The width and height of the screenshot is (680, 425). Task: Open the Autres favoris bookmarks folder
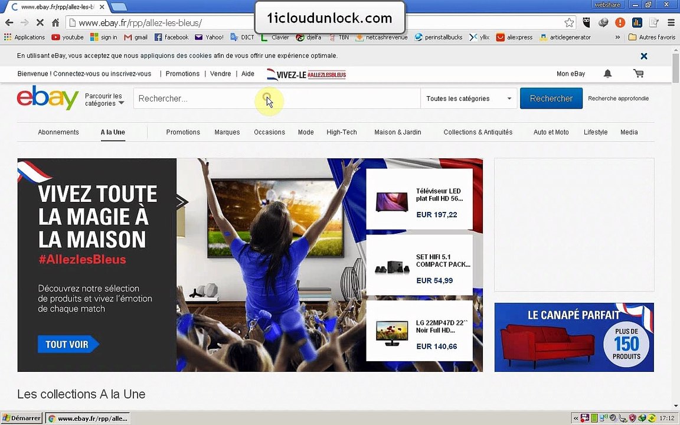(x=652, y=37)
